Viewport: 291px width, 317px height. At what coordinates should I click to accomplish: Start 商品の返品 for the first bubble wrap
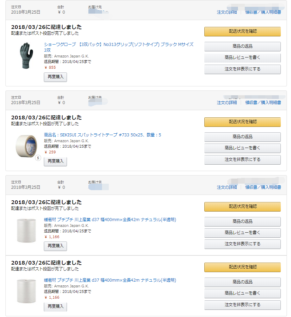pyautogui.click(x=242, y=221)
